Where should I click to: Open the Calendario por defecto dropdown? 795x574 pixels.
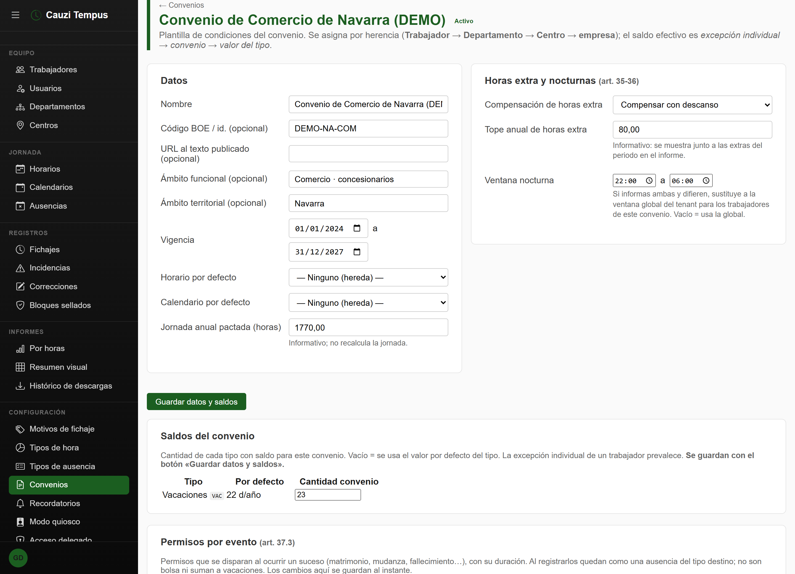[368, 302]
